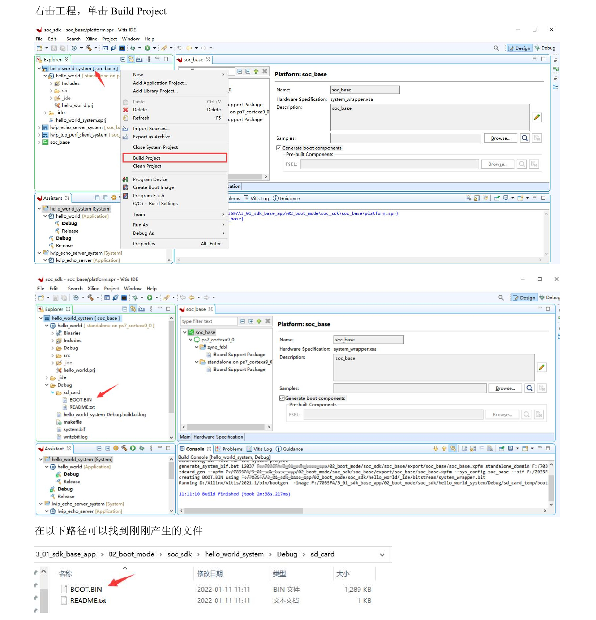
Task: Click Samples Browse button in Build Console window
Action: [505, 388]
